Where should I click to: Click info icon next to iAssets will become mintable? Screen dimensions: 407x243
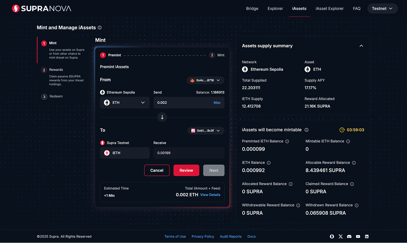[306, 130]
